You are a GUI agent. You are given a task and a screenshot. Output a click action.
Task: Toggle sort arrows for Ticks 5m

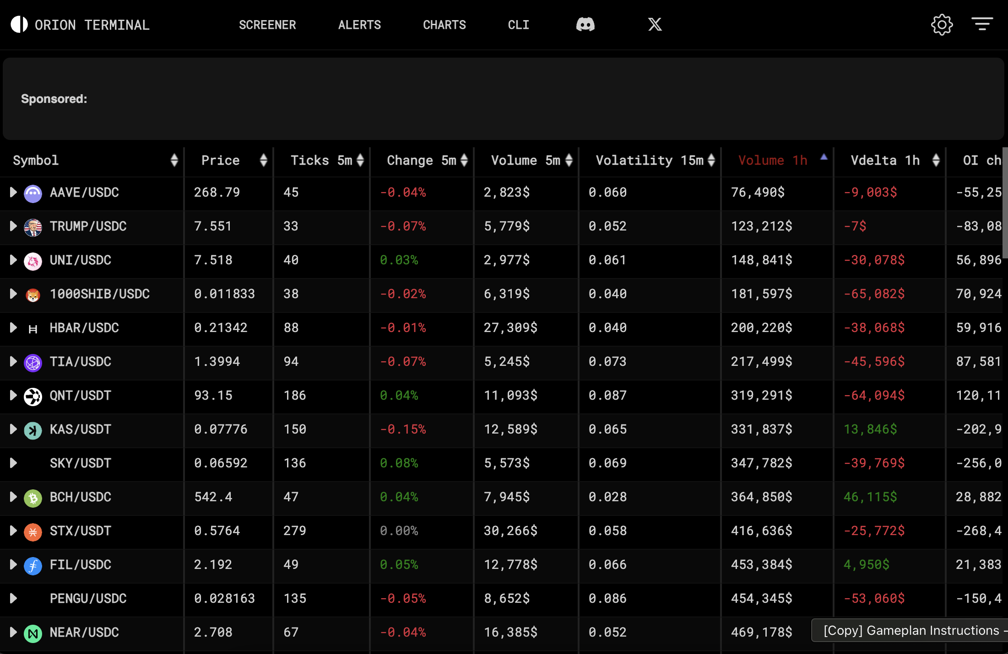click(x=360, y=160)
